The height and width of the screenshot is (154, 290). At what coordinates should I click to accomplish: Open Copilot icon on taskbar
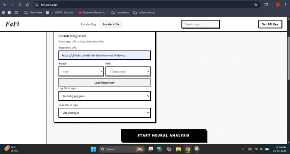(x=169, y=149)
